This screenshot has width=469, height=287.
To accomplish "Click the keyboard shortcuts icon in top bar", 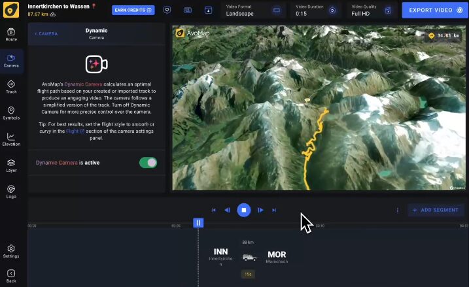I will [x=188, y=10].
